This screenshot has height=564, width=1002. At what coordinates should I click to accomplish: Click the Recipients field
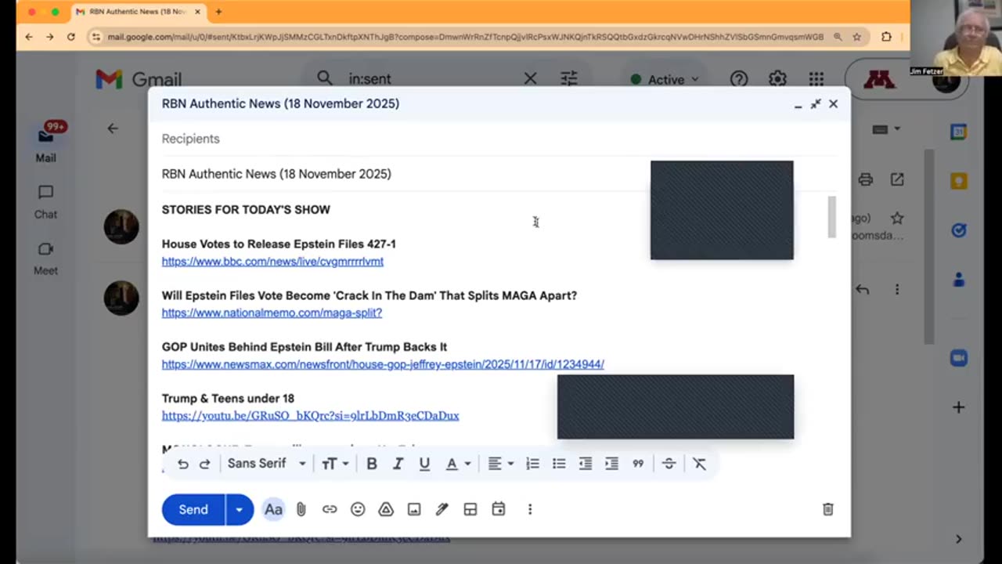(x=499, y=139)
